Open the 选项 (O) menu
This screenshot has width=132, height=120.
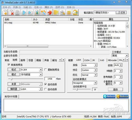(x=60, y=7)
